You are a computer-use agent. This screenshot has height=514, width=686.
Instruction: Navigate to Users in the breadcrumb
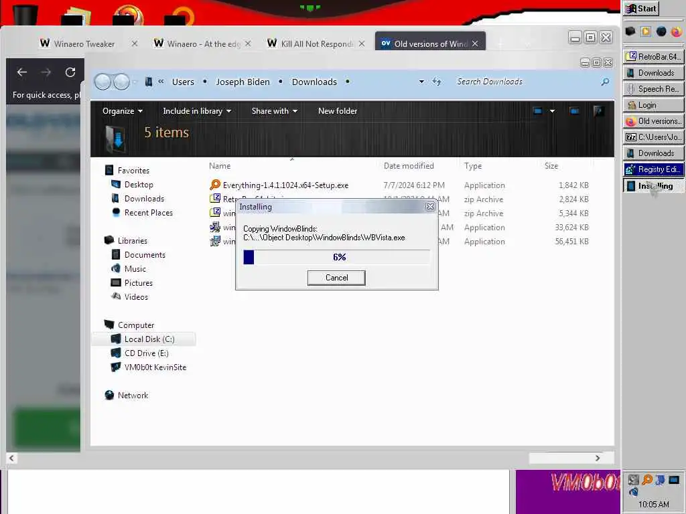click(183, 82)
